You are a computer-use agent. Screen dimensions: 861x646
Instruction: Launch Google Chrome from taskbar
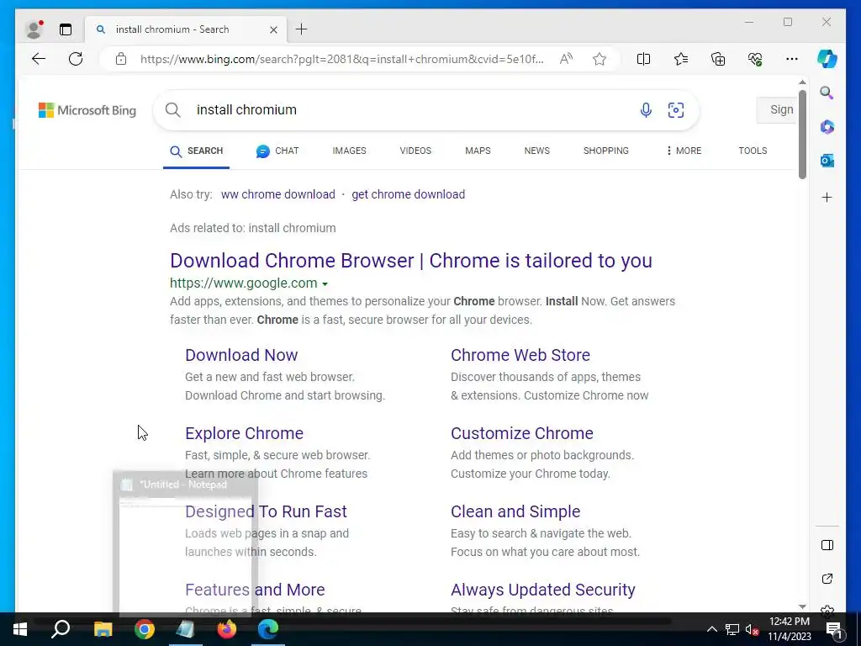(145, 629)
